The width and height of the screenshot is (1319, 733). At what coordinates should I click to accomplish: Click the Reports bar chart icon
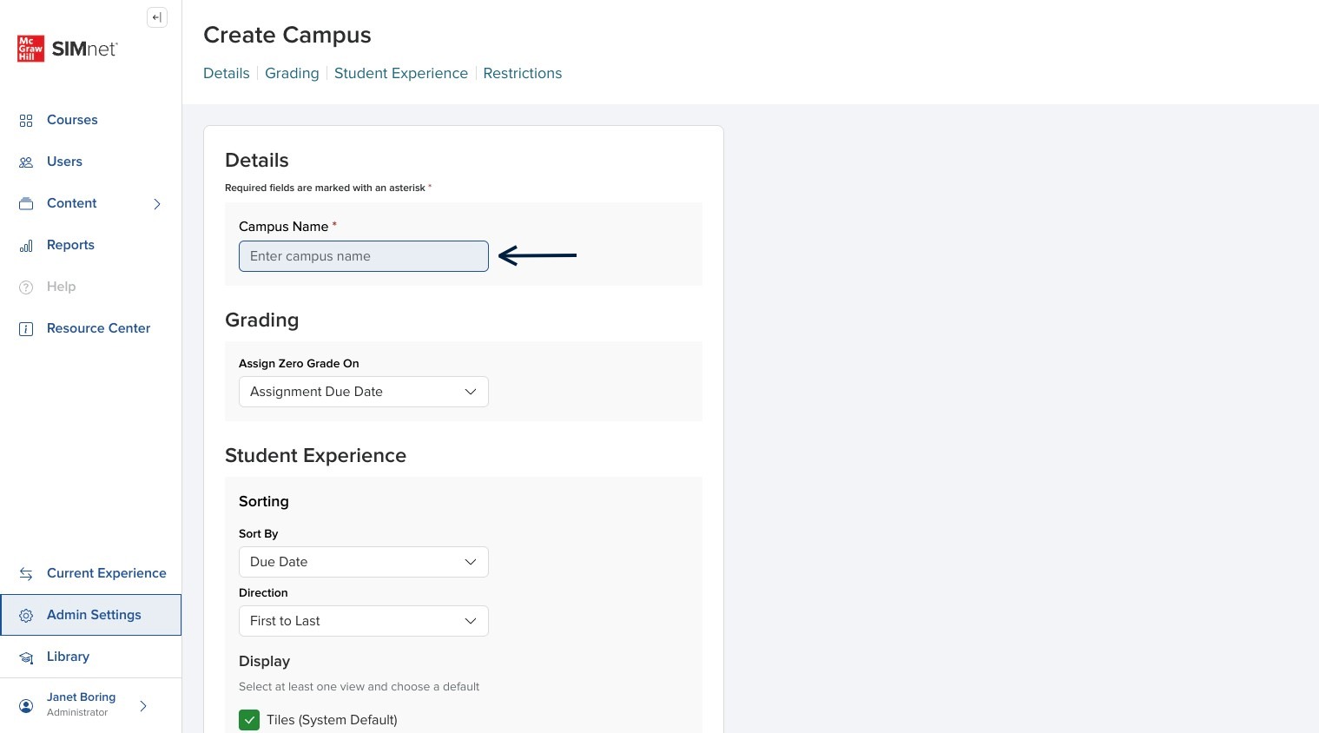tap(26, 246)
